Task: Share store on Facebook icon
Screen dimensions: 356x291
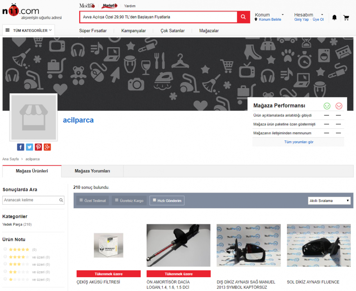Action: (x=21, y=147)
